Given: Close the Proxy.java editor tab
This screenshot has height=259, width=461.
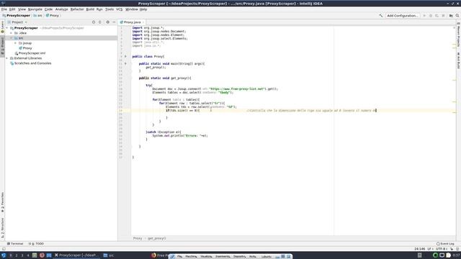Looking at the screenshot, I should coord(143,22).
